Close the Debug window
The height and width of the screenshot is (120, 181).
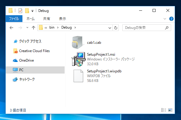tap(168, 11)
